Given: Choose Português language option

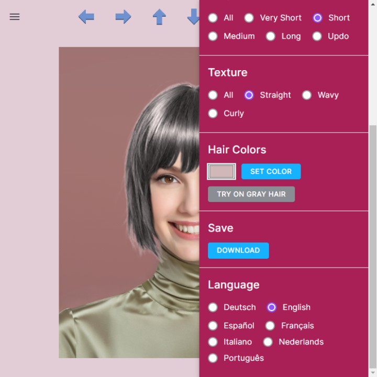Looking at the screenshot, I should [213, 358].
